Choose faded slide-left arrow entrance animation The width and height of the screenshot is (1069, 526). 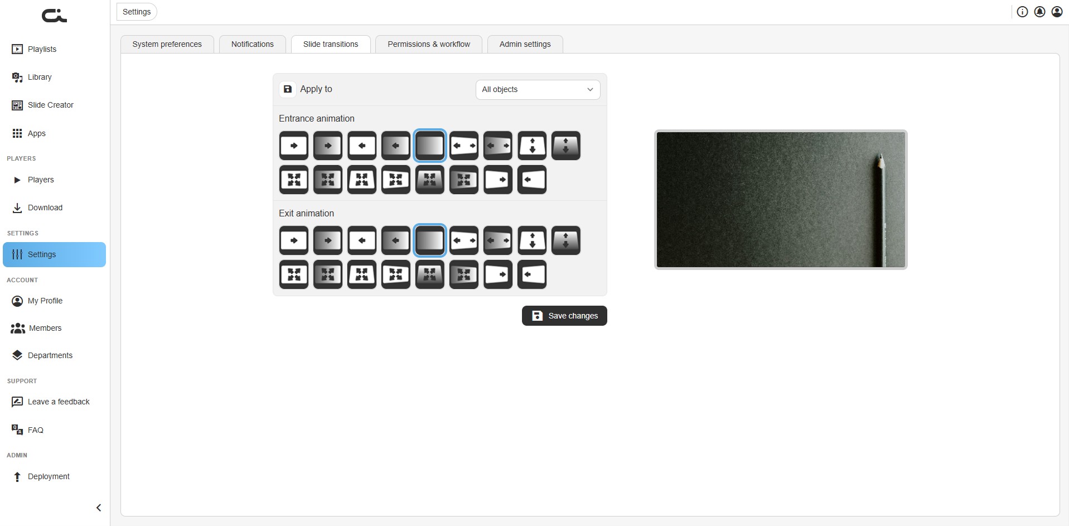click(x=396, y=146)
